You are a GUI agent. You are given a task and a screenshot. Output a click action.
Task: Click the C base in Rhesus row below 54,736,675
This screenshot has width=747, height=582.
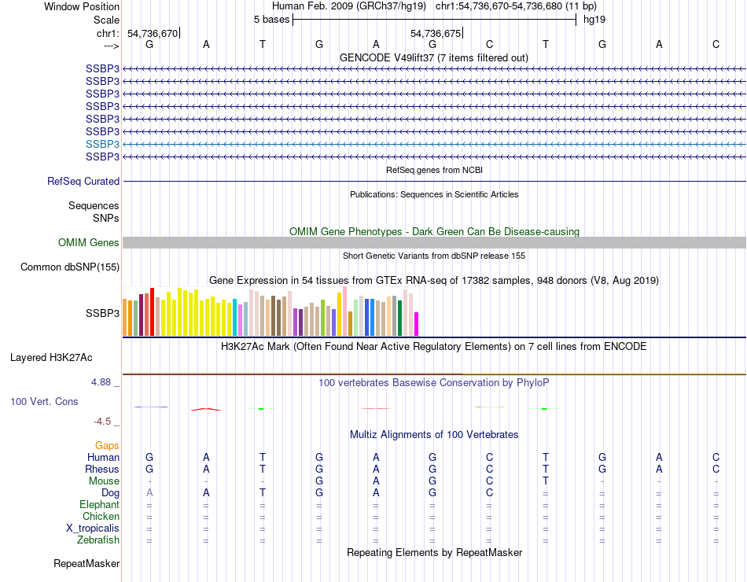click(489, 469)
